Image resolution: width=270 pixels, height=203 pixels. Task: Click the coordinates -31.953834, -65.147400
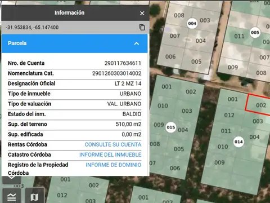pyautogui.click(x=32, y=28)
